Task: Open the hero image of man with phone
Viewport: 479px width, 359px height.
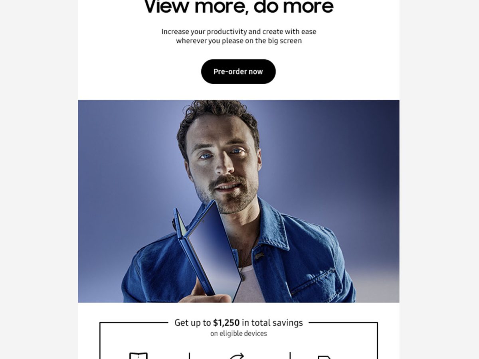Action: coord(239,201)
